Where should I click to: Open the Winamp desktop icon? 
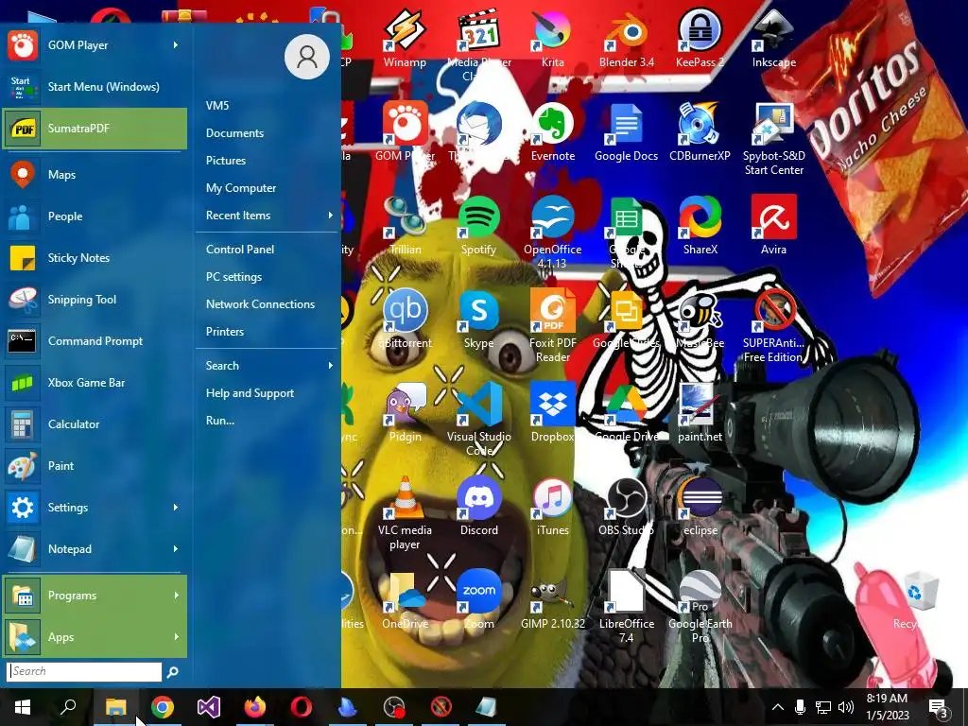pos(405,38)
